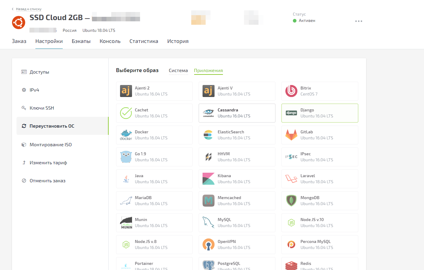Click the GitLab name label
Viewport: 424px width, 270px height.
pyautogui.click(x=307, y=132)
